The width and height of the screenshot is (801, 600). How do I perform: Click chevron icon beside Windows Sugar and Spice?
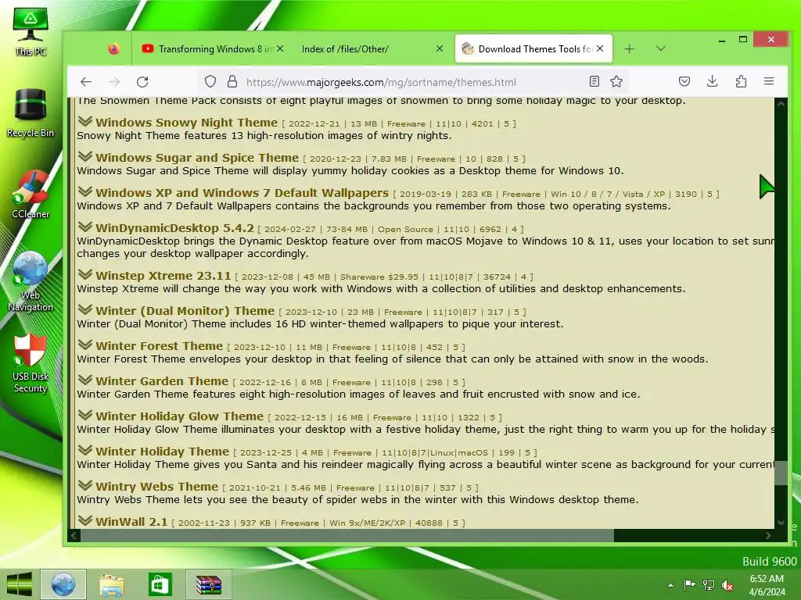pyautogui.click(x=85, y=156)
